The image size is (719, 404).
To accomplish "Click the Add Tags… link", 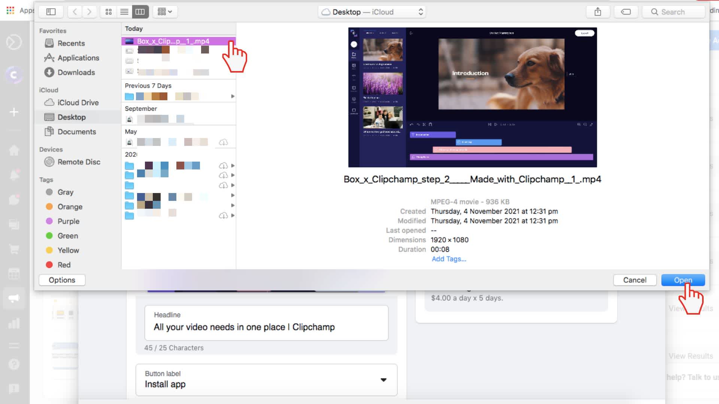I will [449, 259].
